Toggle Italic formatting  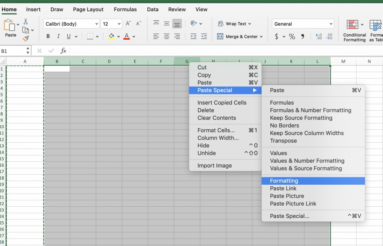pos(58,36)
